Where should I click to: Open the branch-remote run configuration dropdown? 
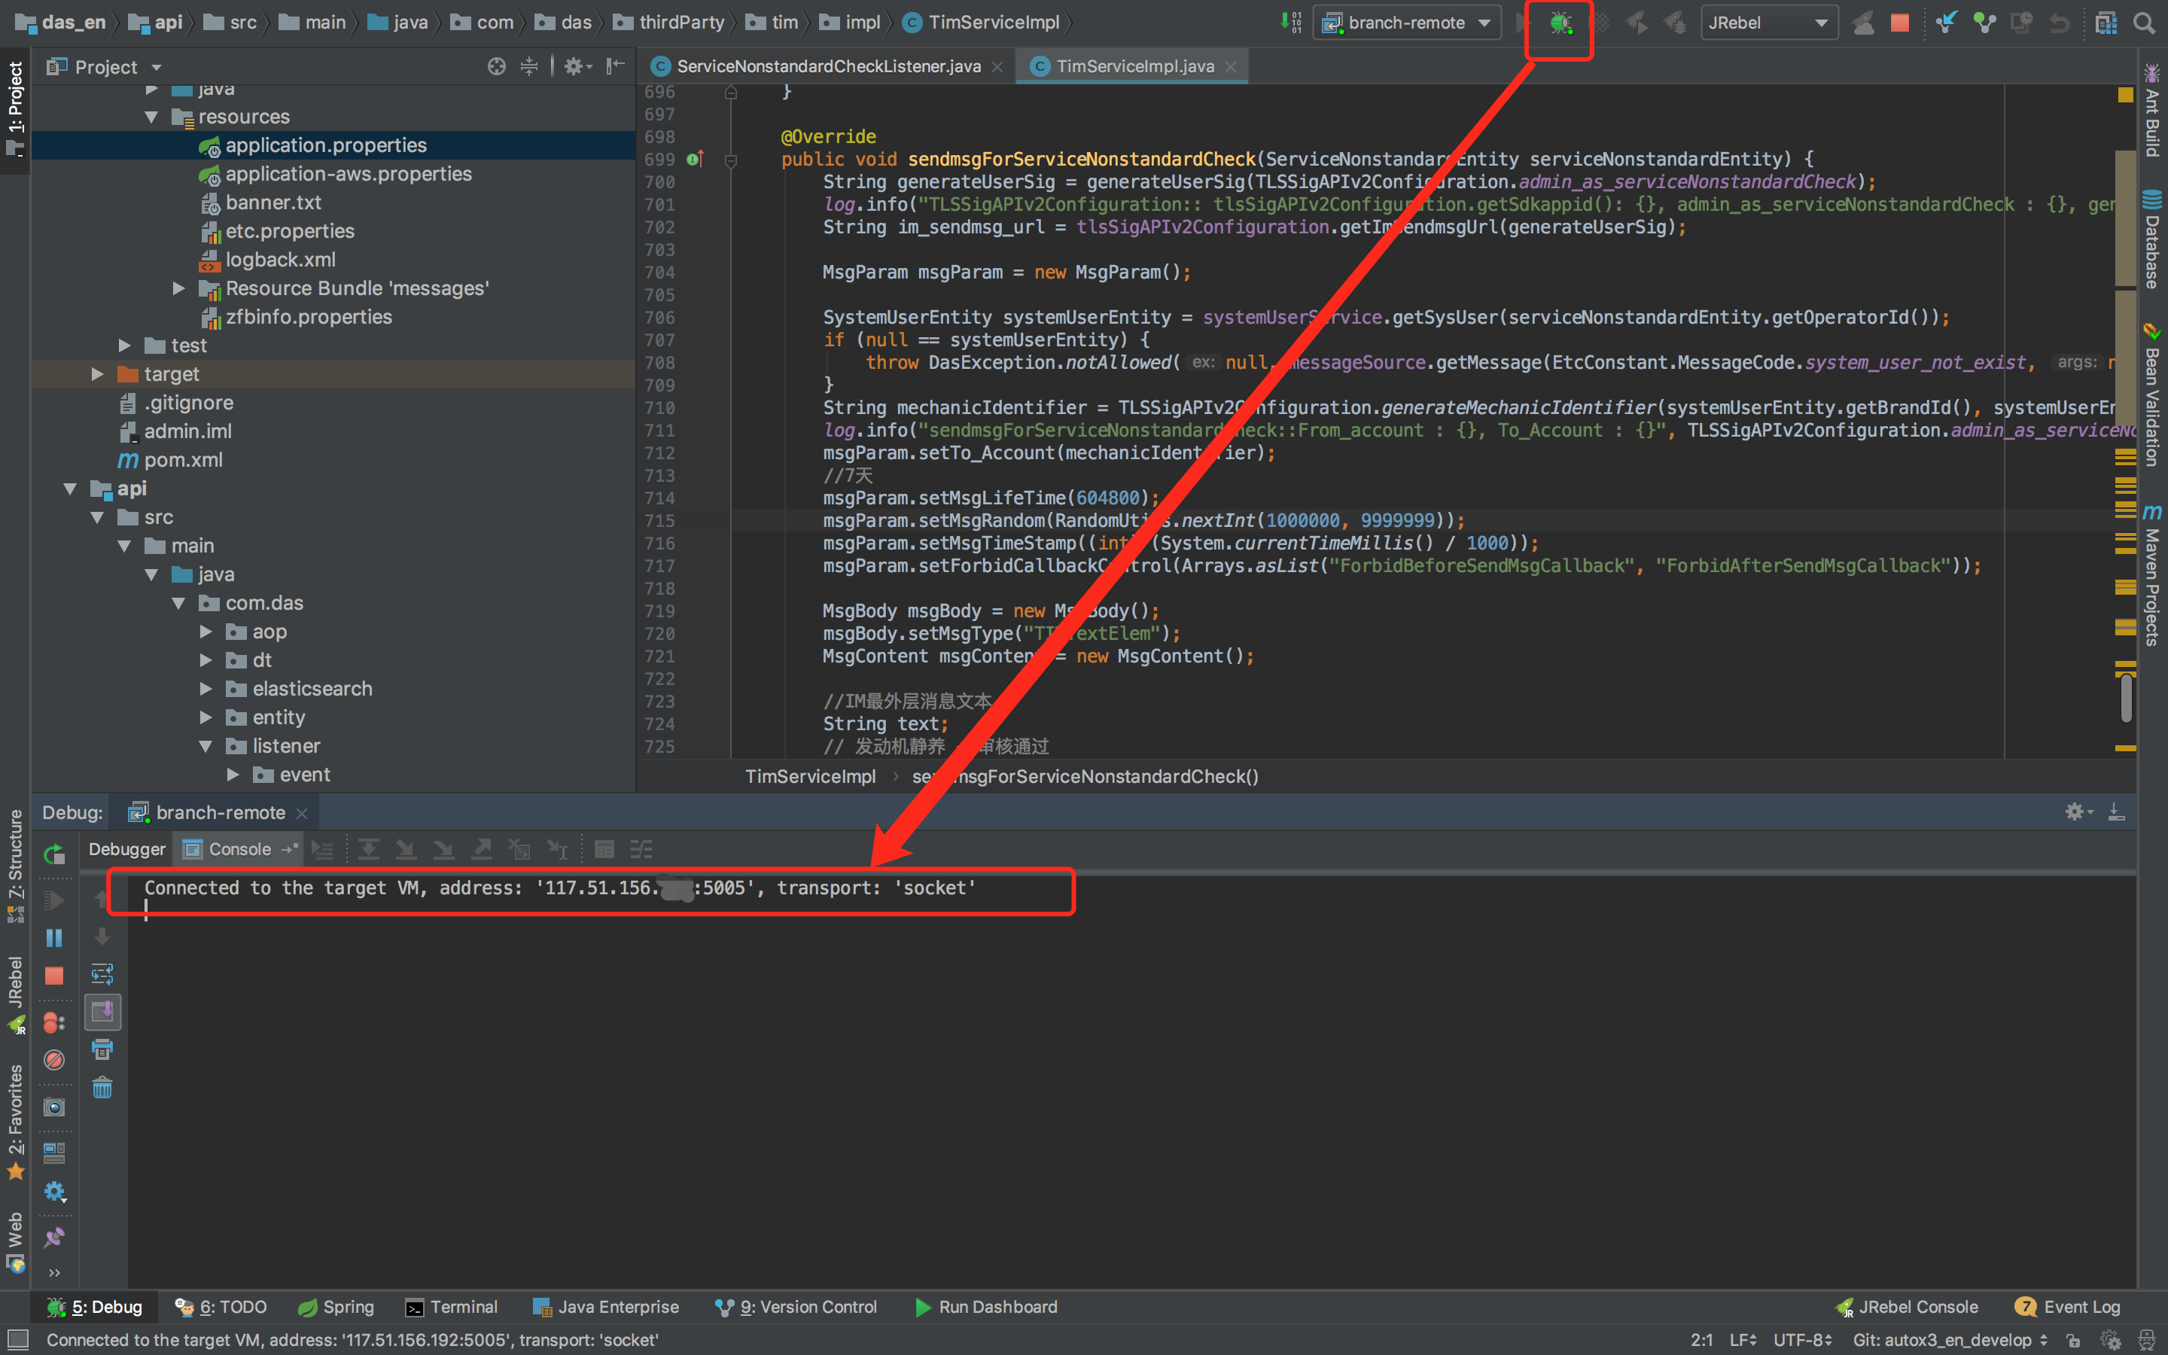coord(1406,23)
